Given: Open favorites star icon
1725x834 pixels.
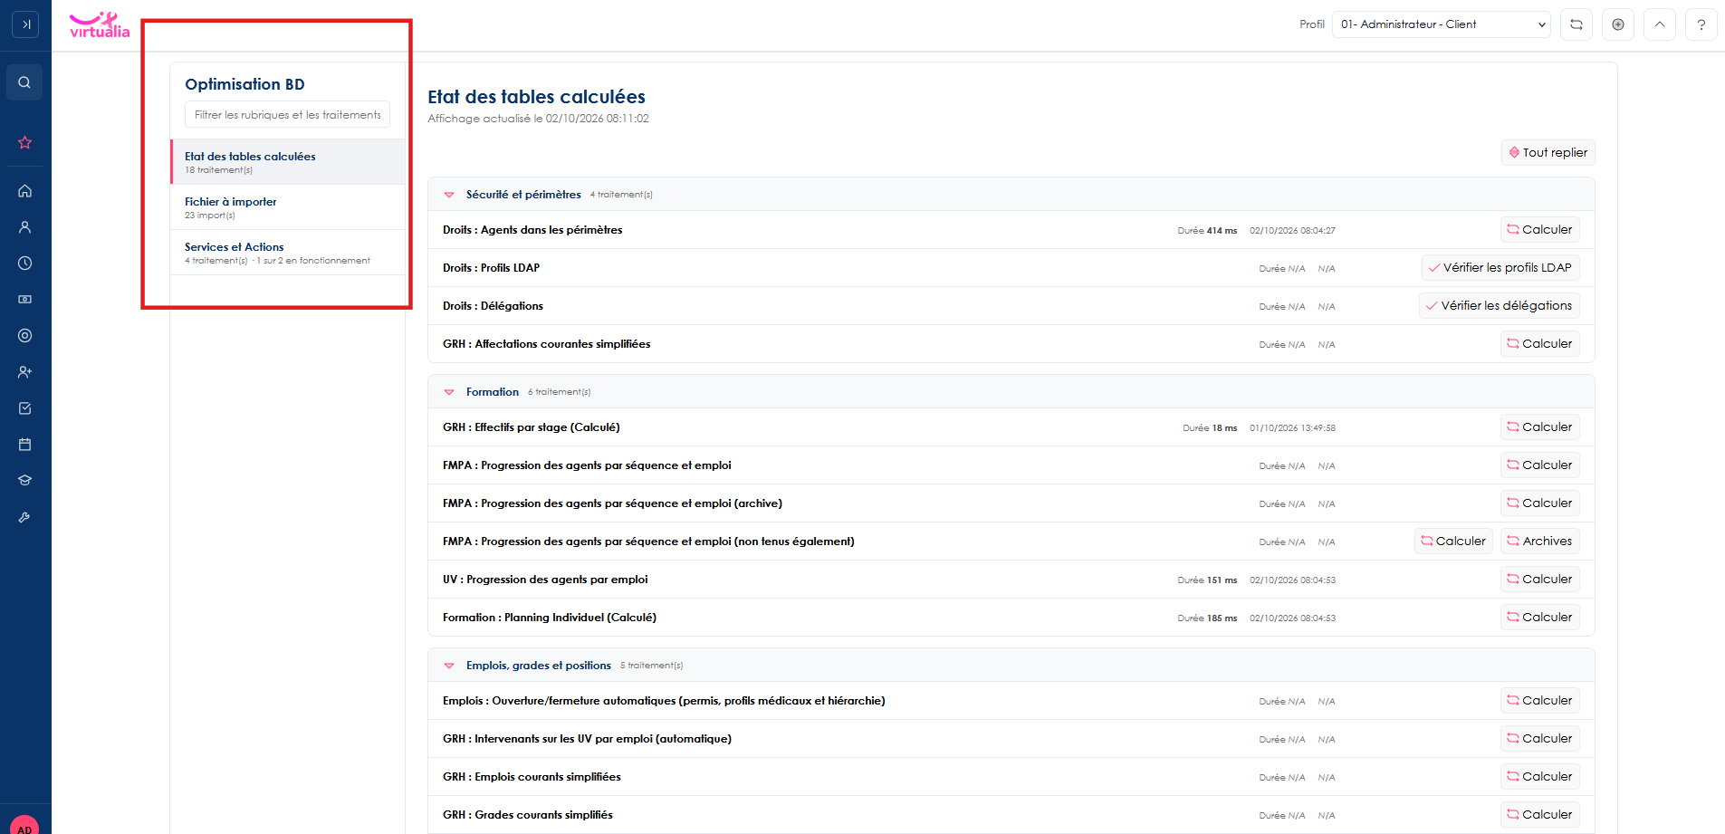Looking at the screenshot, I should point(24,142).
